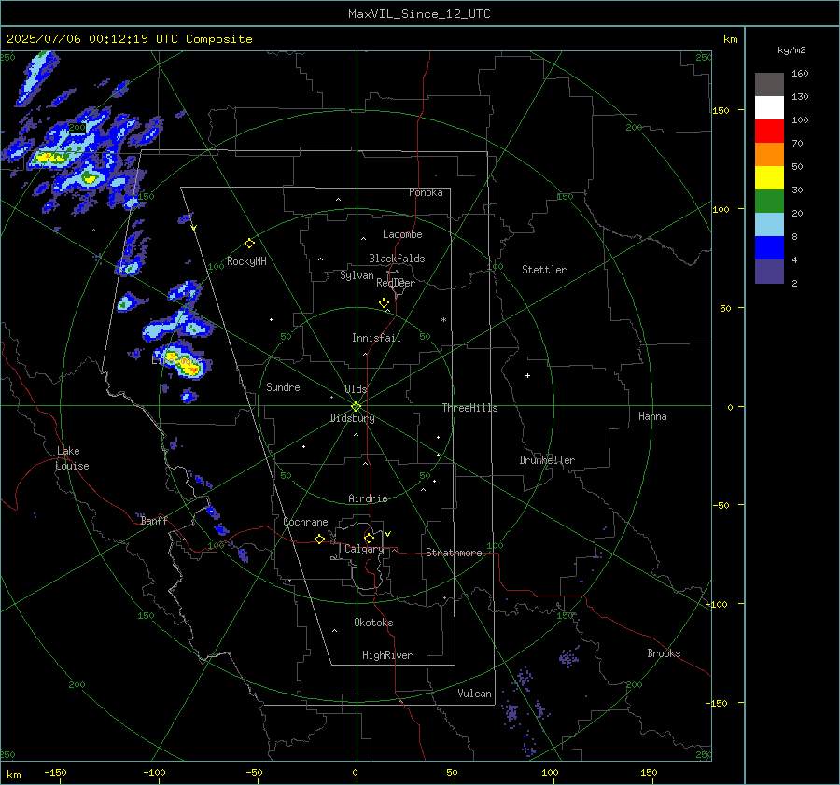Select the yellow diamond marker above Calgary label
This screenshot has height=785, width=840.
(x=369, y=538)
